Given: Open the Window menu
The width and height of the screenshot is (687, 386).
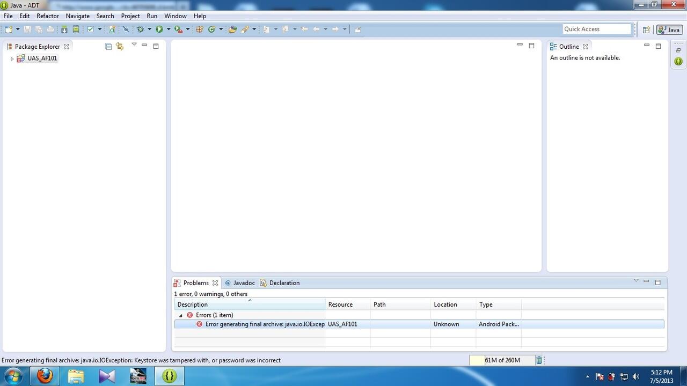Looking at the screenshot, I should (176, 16).
